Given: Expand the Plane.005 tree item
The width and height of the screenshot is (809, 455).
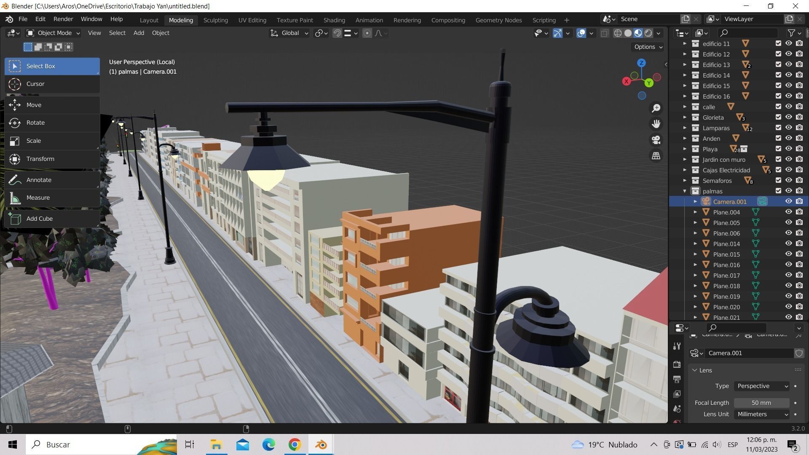Looking at the screenshot, I should pos(695,222).
